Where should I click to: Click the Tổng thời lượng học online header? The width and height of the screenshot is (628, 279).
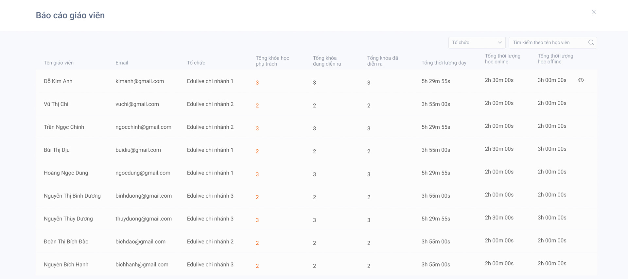tap(502, 59)
